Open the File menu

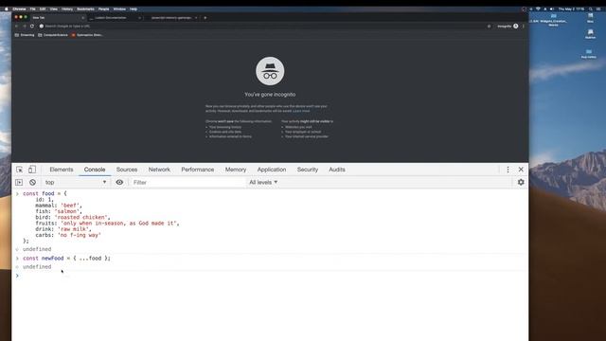(33, 9)
